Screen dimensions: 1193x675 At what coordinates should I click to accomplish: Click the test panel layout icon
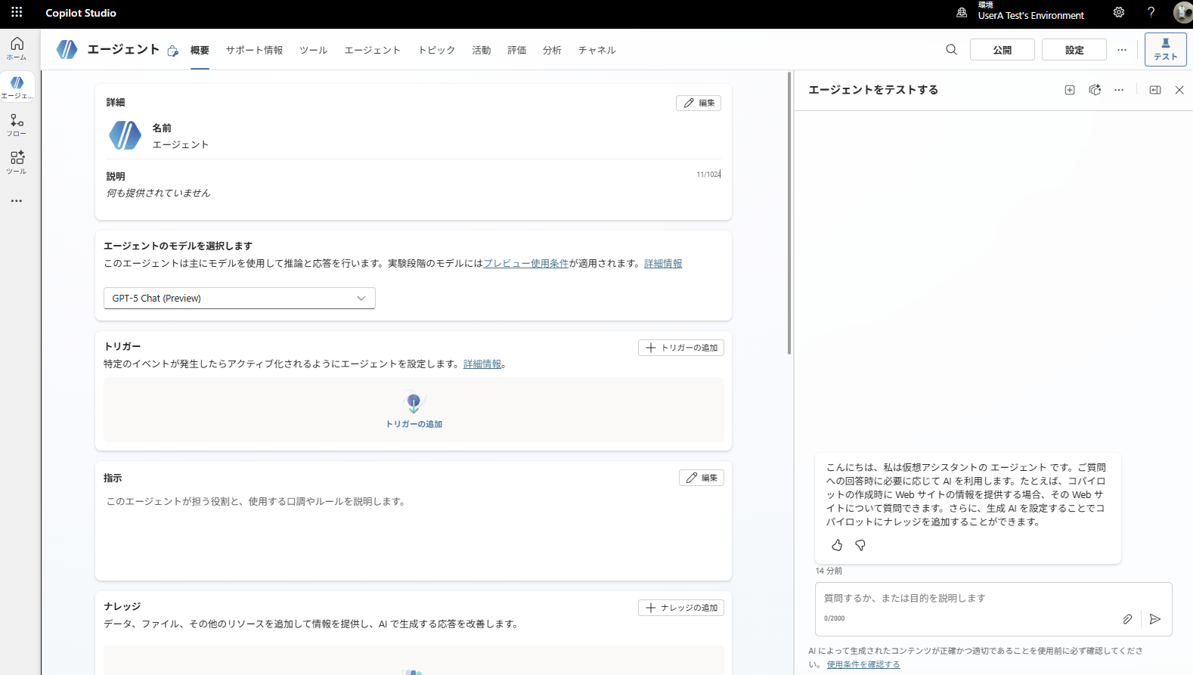coord(1155,90)
